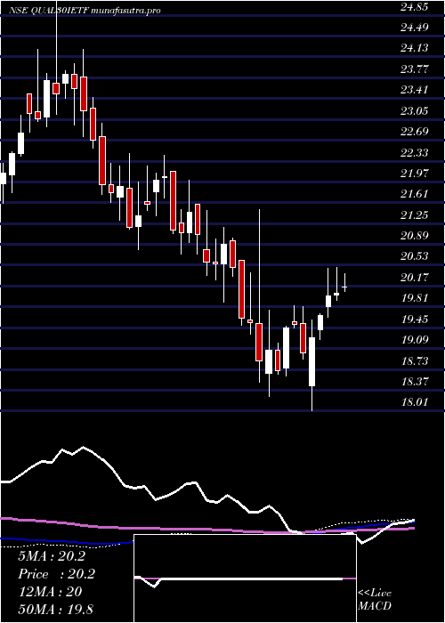
Task: Click the Price : 20.2 reading
Action: click(56, 573)
